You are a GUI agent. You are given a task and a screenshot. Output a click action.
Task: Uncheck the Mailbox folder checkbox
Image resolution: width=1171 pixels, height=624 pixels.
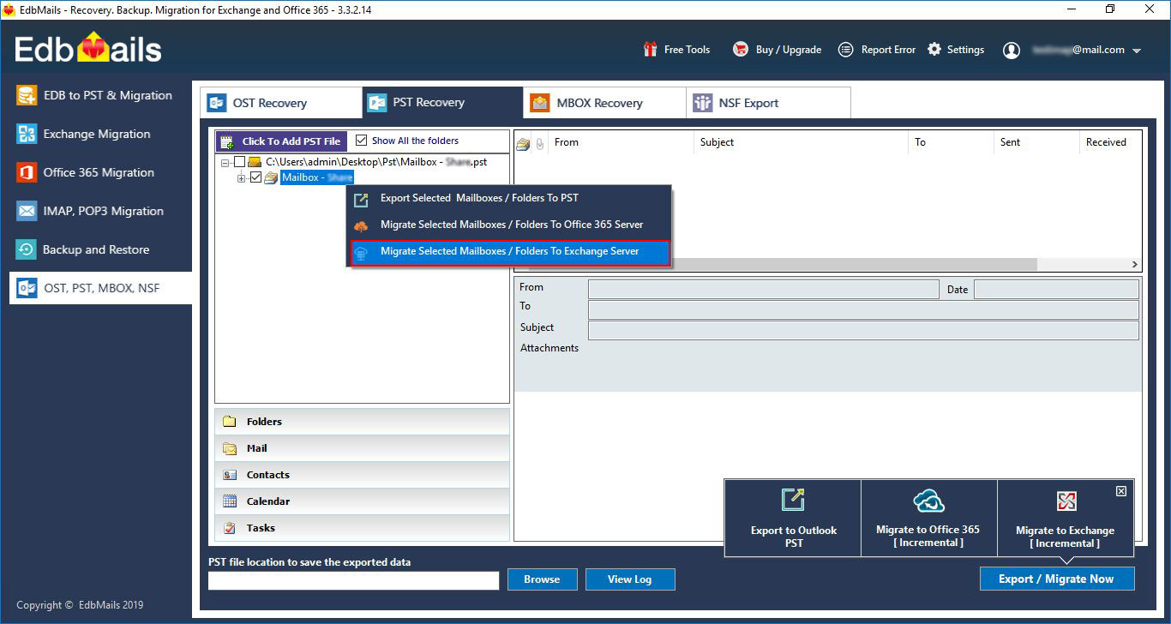255,177
